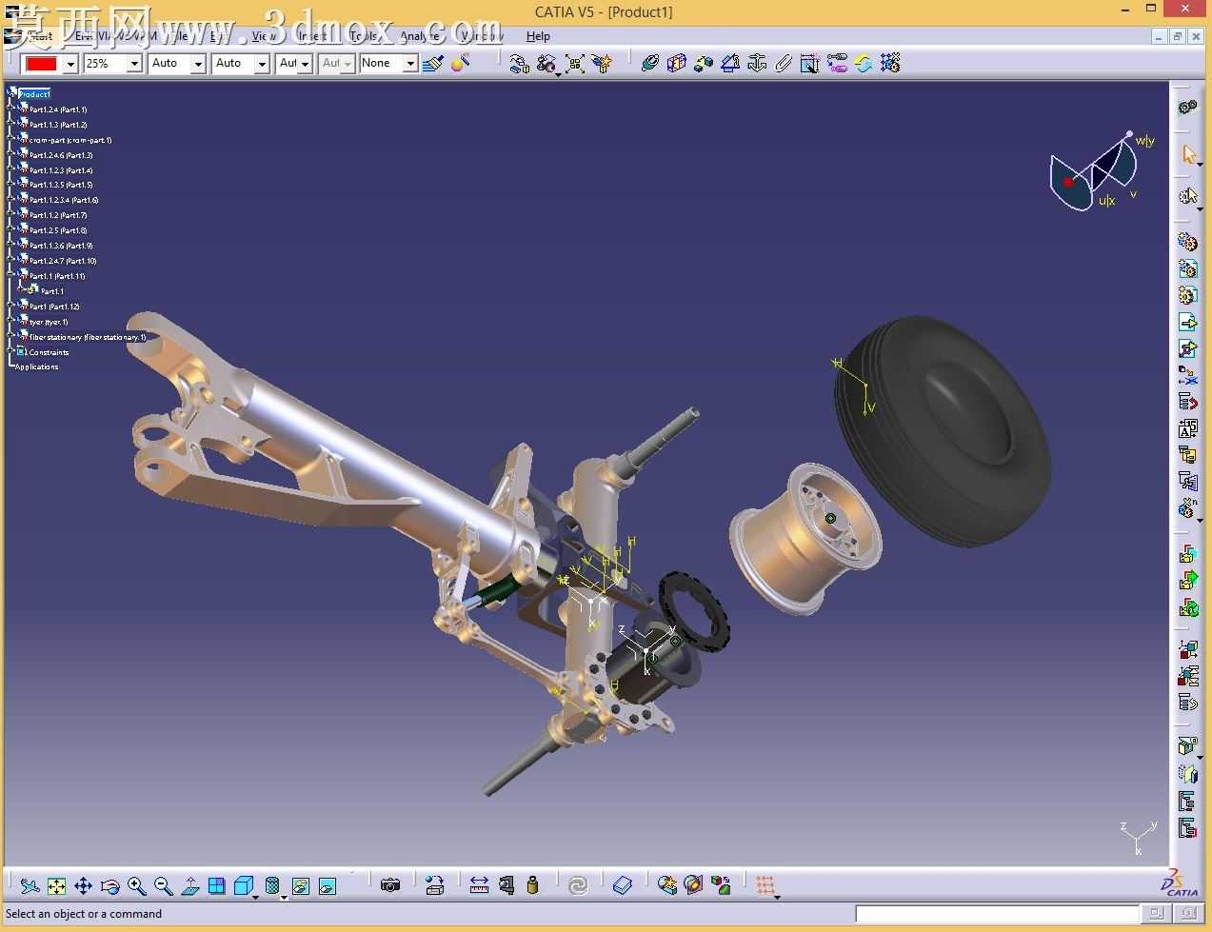The image size is (1212, 932).
Task: Click the Fly mode airplane icon
Action: click(30, 886)
